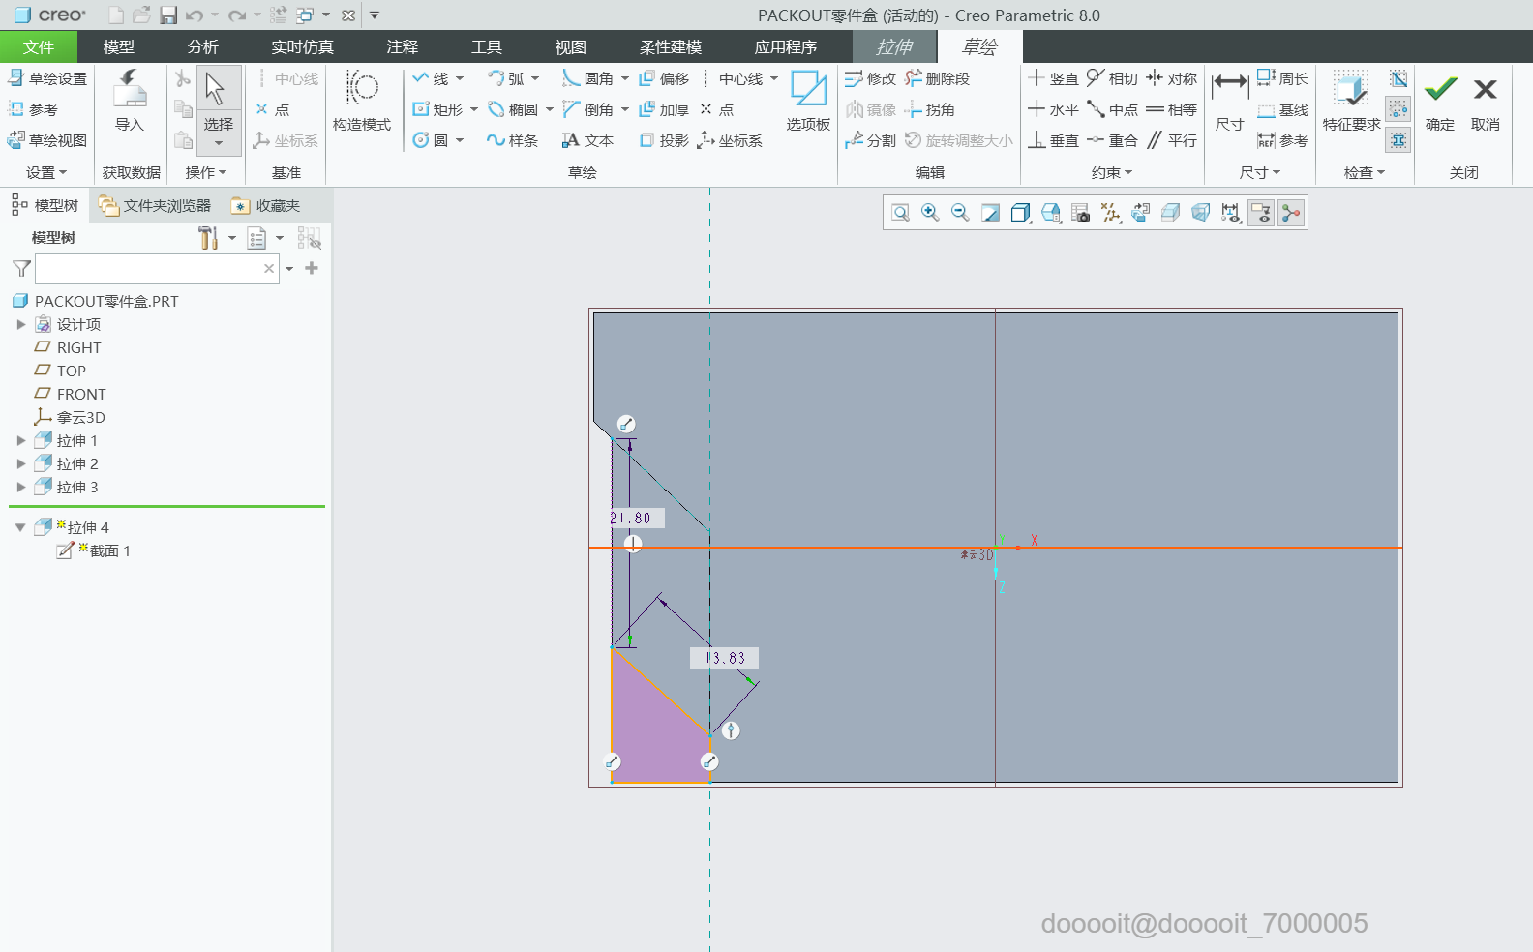Cancel the sketch with 取消 X icon
The height and width of the screenshot is (952, 1533).
(x=1485, y=102)
